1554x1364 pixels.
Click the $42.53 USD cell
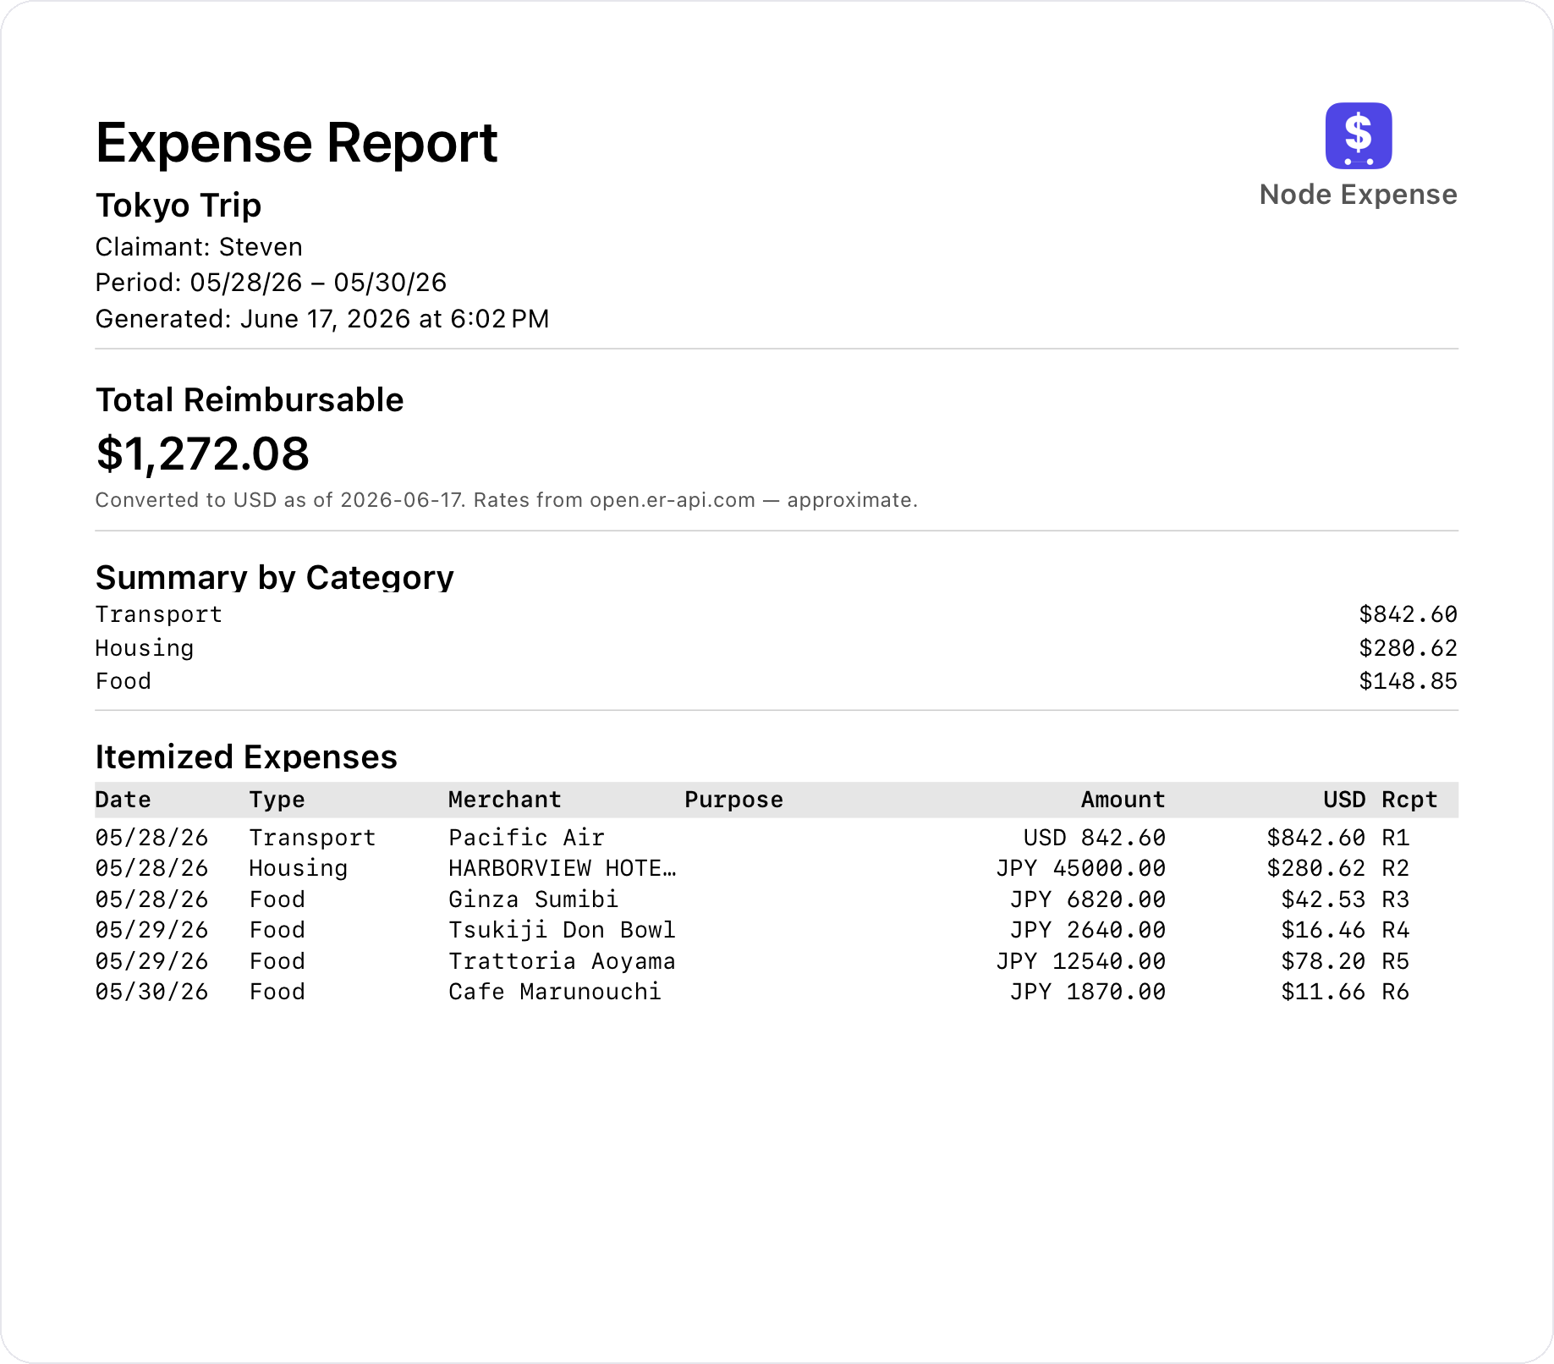pyautogui.click(x=1323, y=899)
